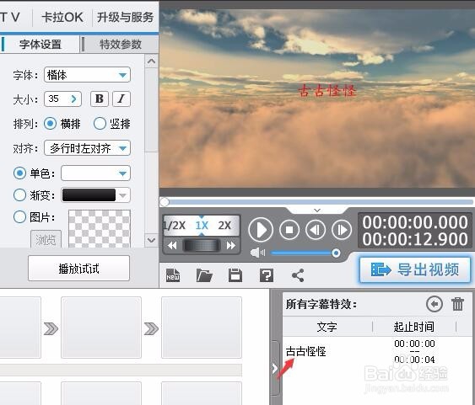Click the red 古古怪怪 subtitle in preview
The height and width of the screenshot is (405, 475).
tap(327, 91)
